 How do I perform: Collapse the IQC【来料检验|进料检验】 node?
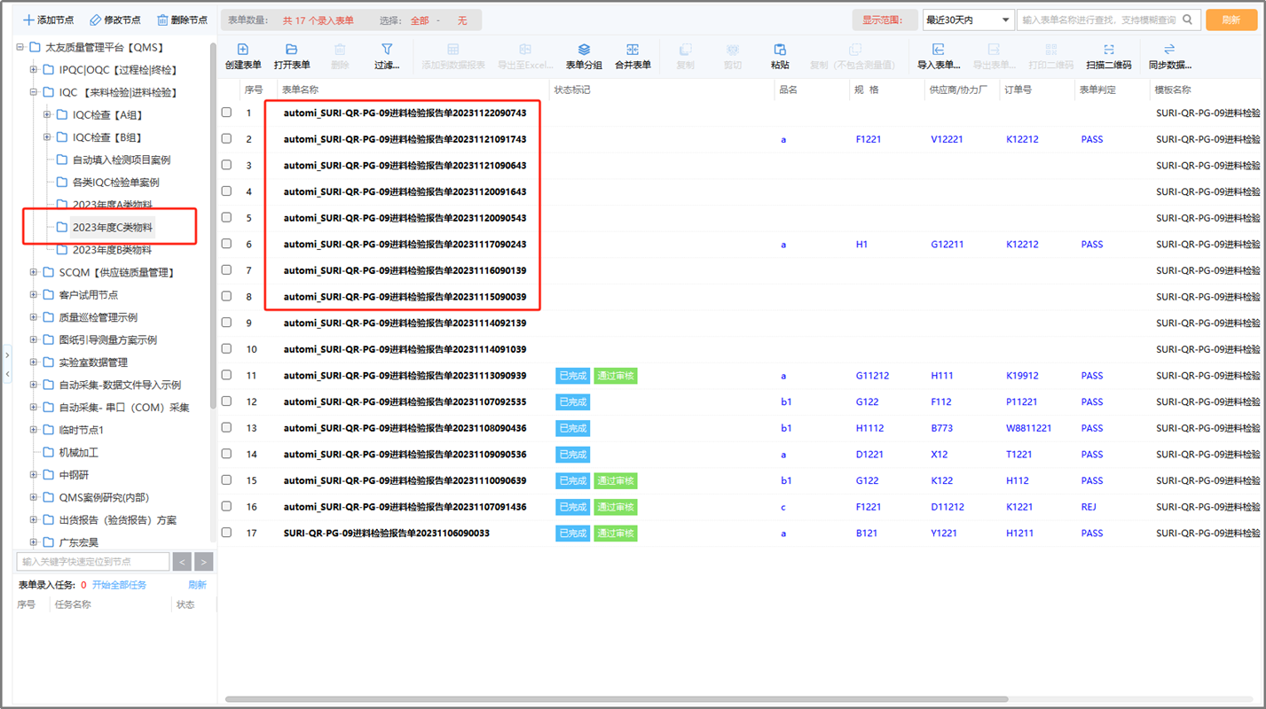pyautogui.click(x=34, y=92)
